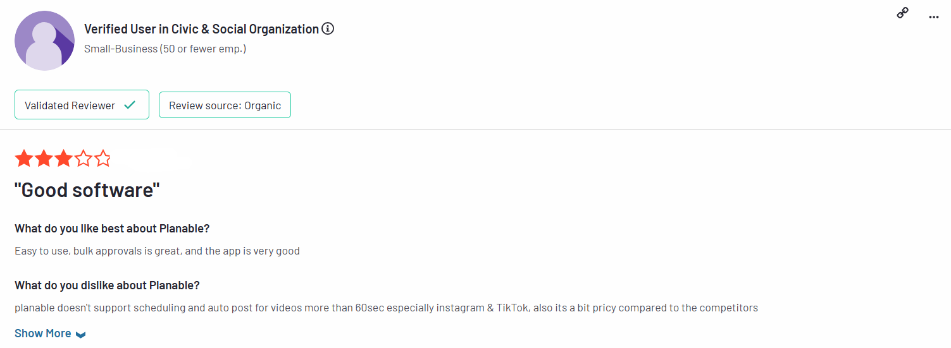951x348 pixels.
Task: Open the Verified User in Civic & Social Organization profile
Action: point(201,29)
